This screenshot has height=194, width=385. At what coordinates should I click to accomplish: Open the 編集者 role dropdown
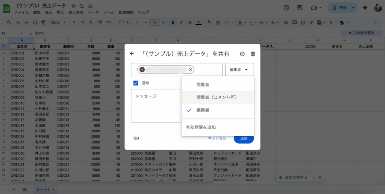point(239,70)
